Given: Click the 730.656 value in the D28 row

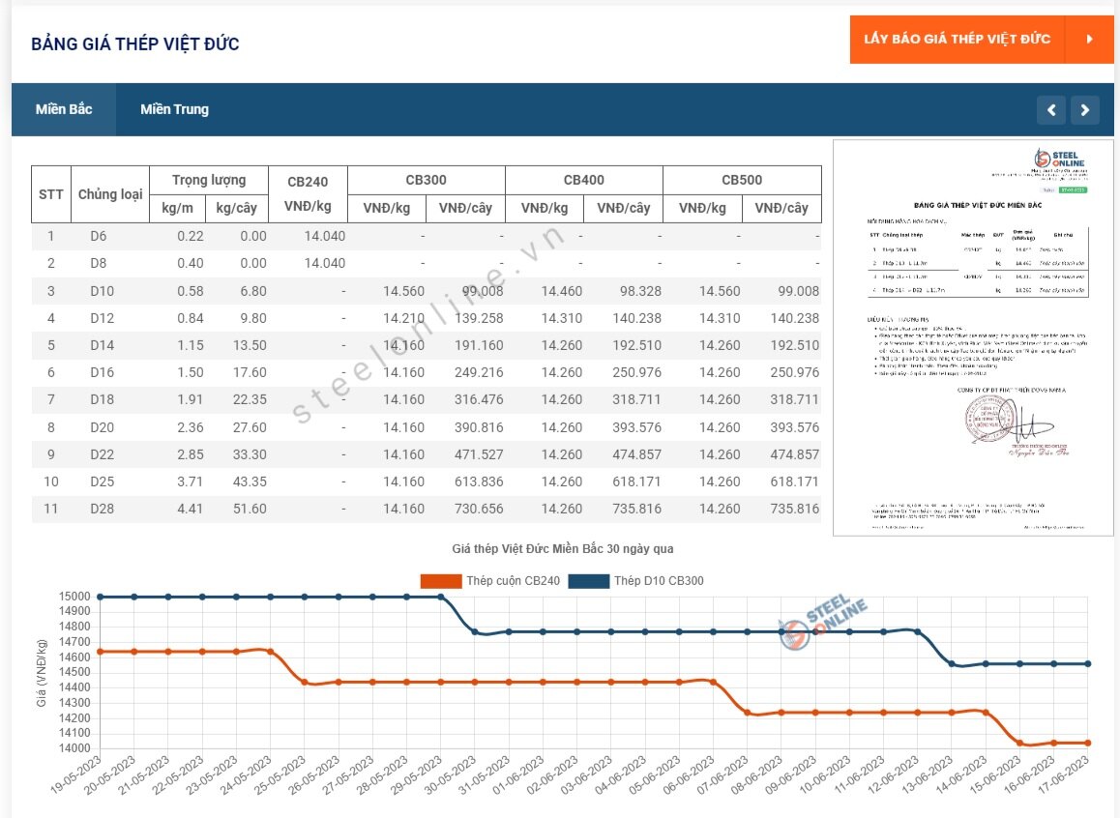Looking at the screenshot, I should click(480, 509).
